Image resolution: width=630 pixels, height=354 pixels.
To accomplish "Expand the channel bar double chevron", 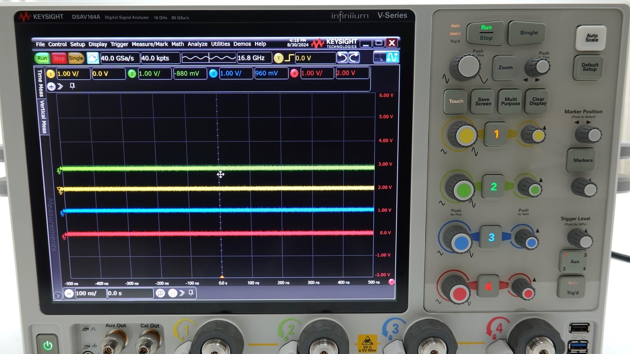I will [x=60, y=86].
